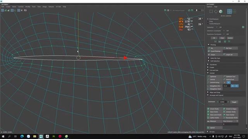Collapse the Arrange and Layout section

208,95
